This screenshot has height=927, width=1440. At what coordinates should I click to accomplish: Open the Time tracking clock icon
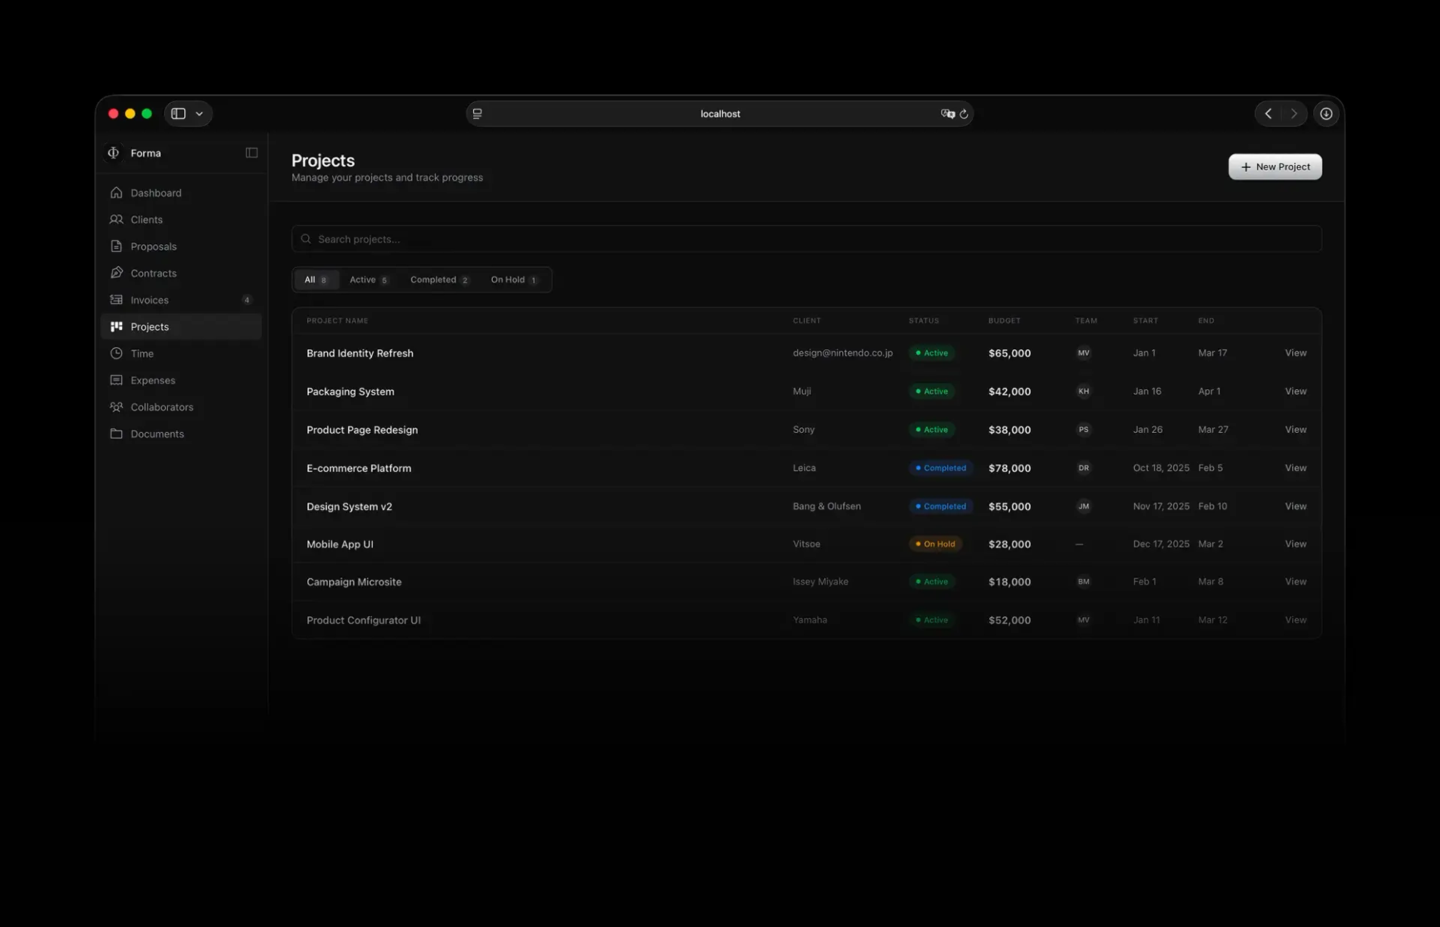[x=116, y=354]
